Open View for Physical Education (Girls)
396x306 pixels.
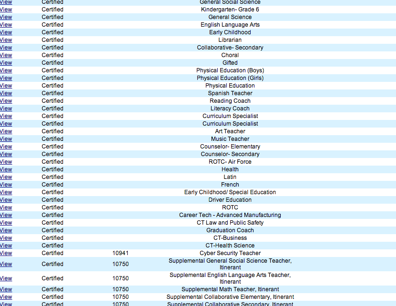pyautogui.click(x=6, y=78)
